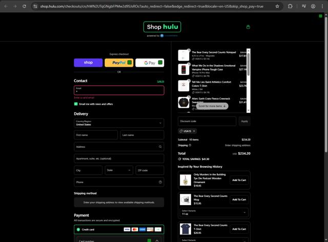Pay with the Shop express button
Viewport: 328px width, 242px height.
pos(88,63)
